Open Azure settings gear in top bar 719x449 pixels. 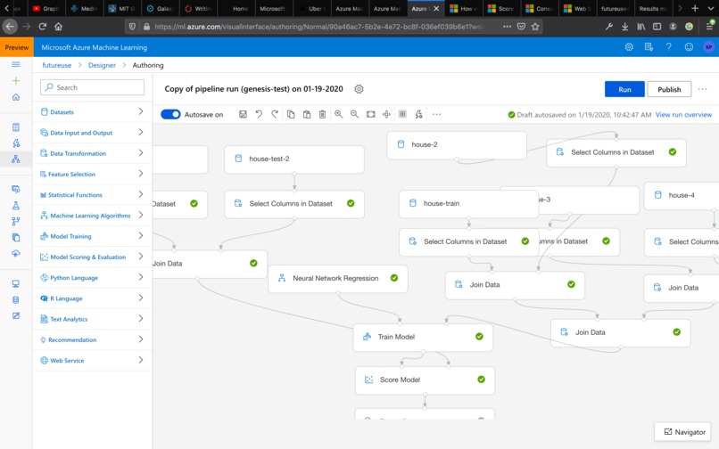click(x=629, y=46)
